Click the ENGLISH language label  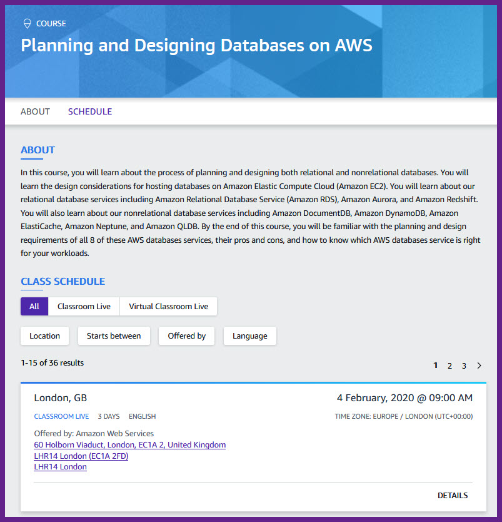[143, 416]
